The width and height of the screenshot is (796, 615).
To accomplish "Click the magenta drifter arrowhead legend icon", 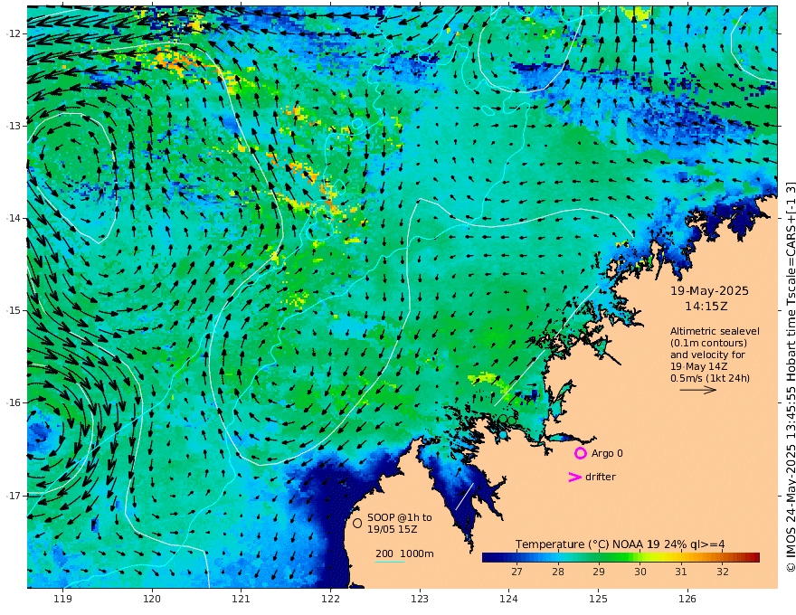I will (574, 477).
